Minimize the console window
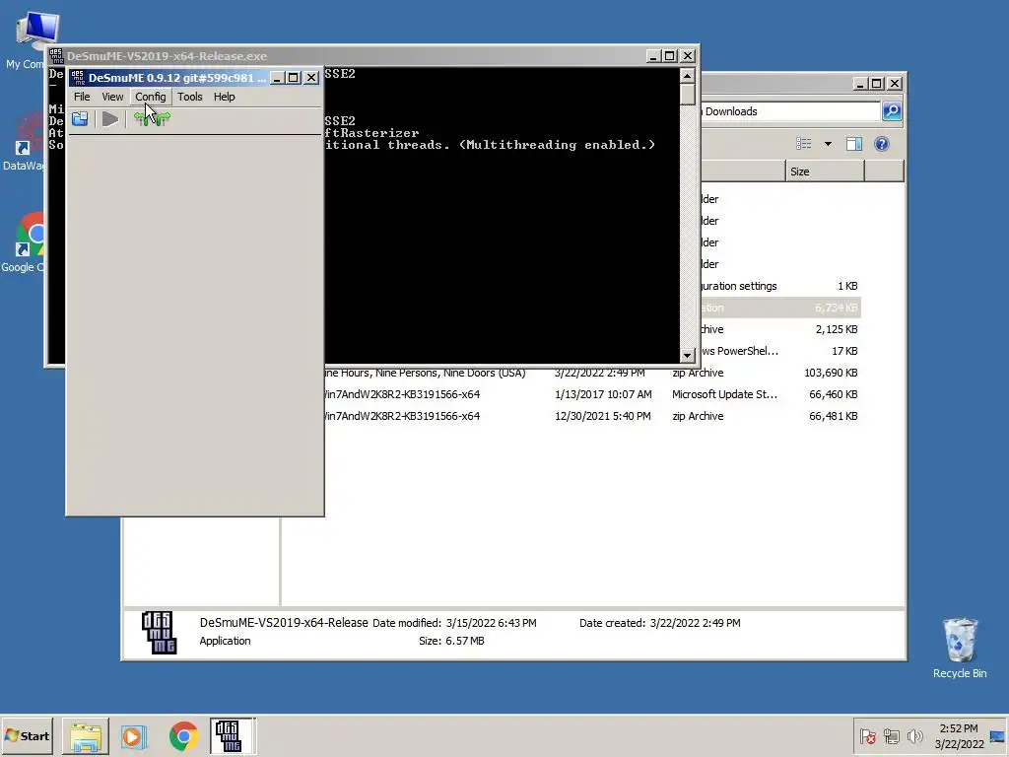1009x757 pixels. click(653, 56)
